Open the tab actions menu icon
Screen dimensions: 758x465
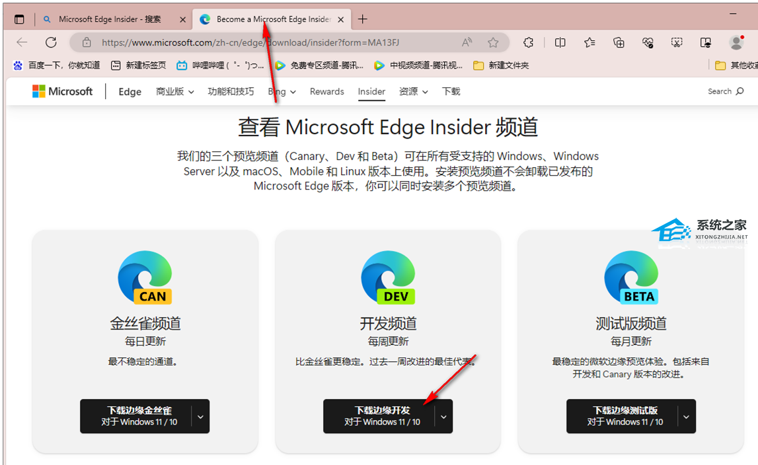pyautogui.click(x=19, y=19)
